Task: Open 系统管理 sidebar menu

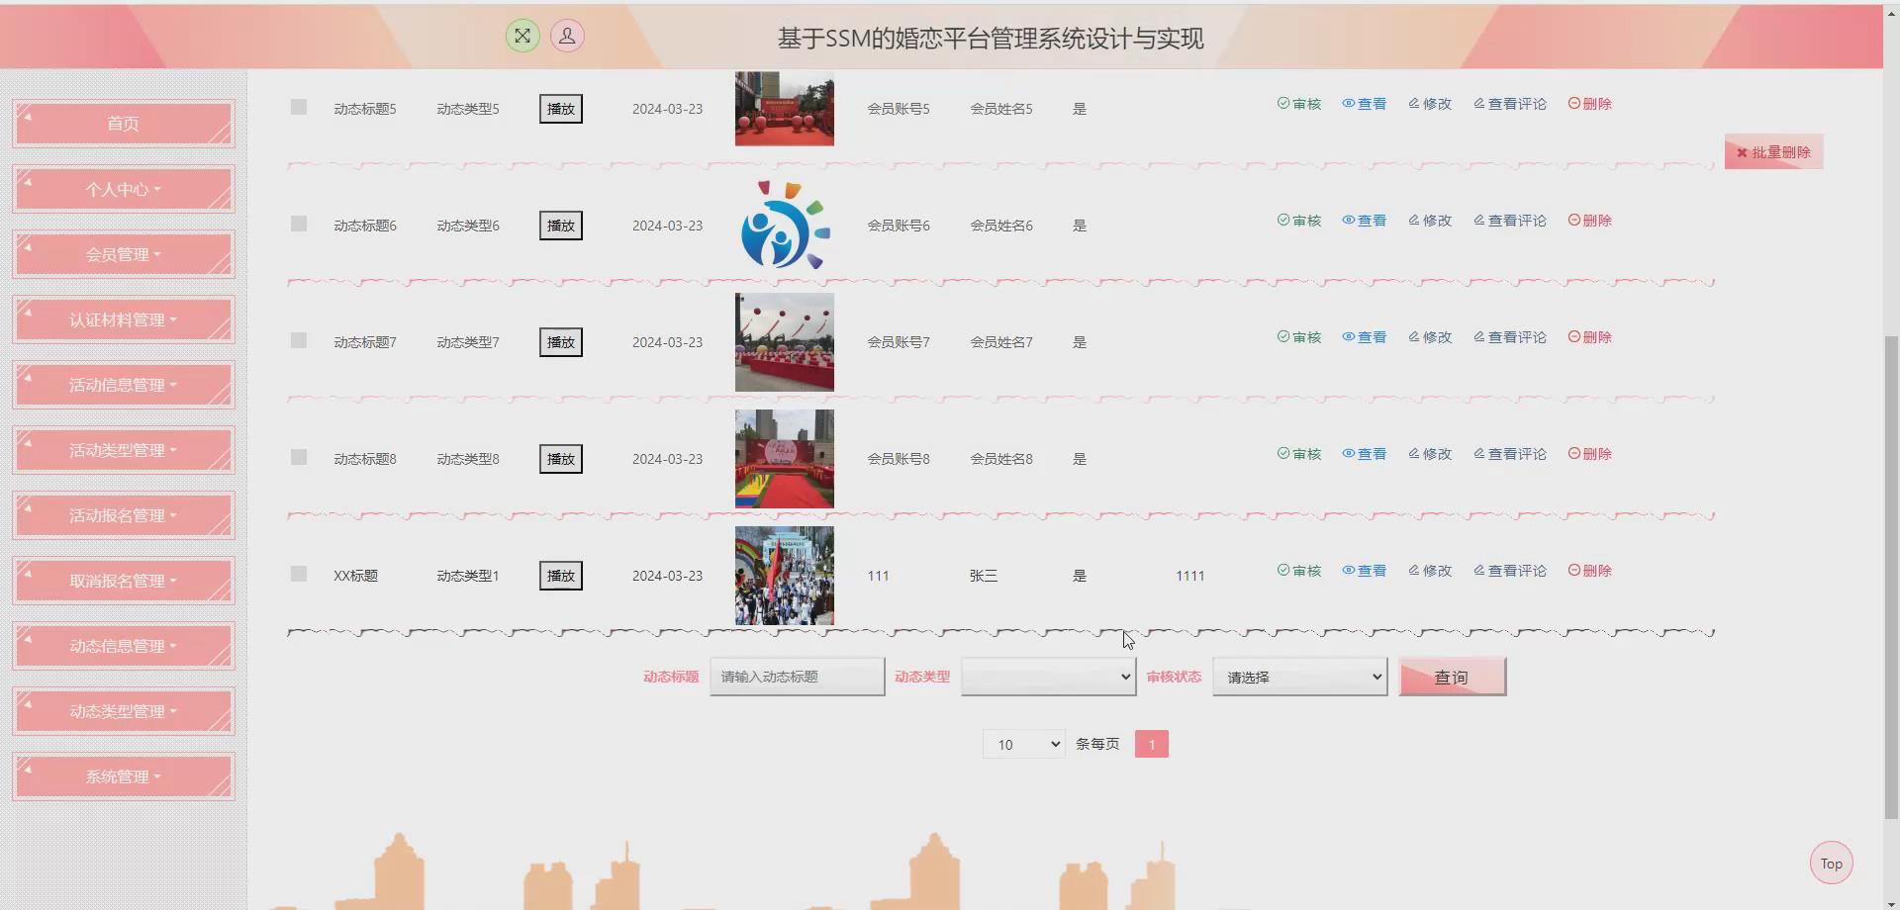Action: (124, 776)
